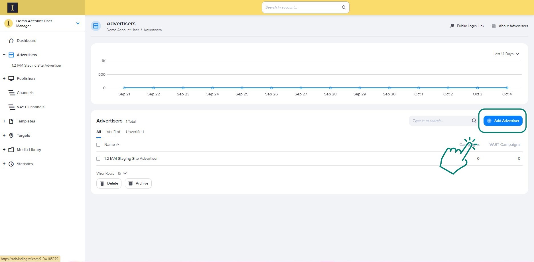The height and width of the screenshot is (262, 534).
Task: Click the Dashboard home icon
Action: pyautogui.click(x=11, y=41)
